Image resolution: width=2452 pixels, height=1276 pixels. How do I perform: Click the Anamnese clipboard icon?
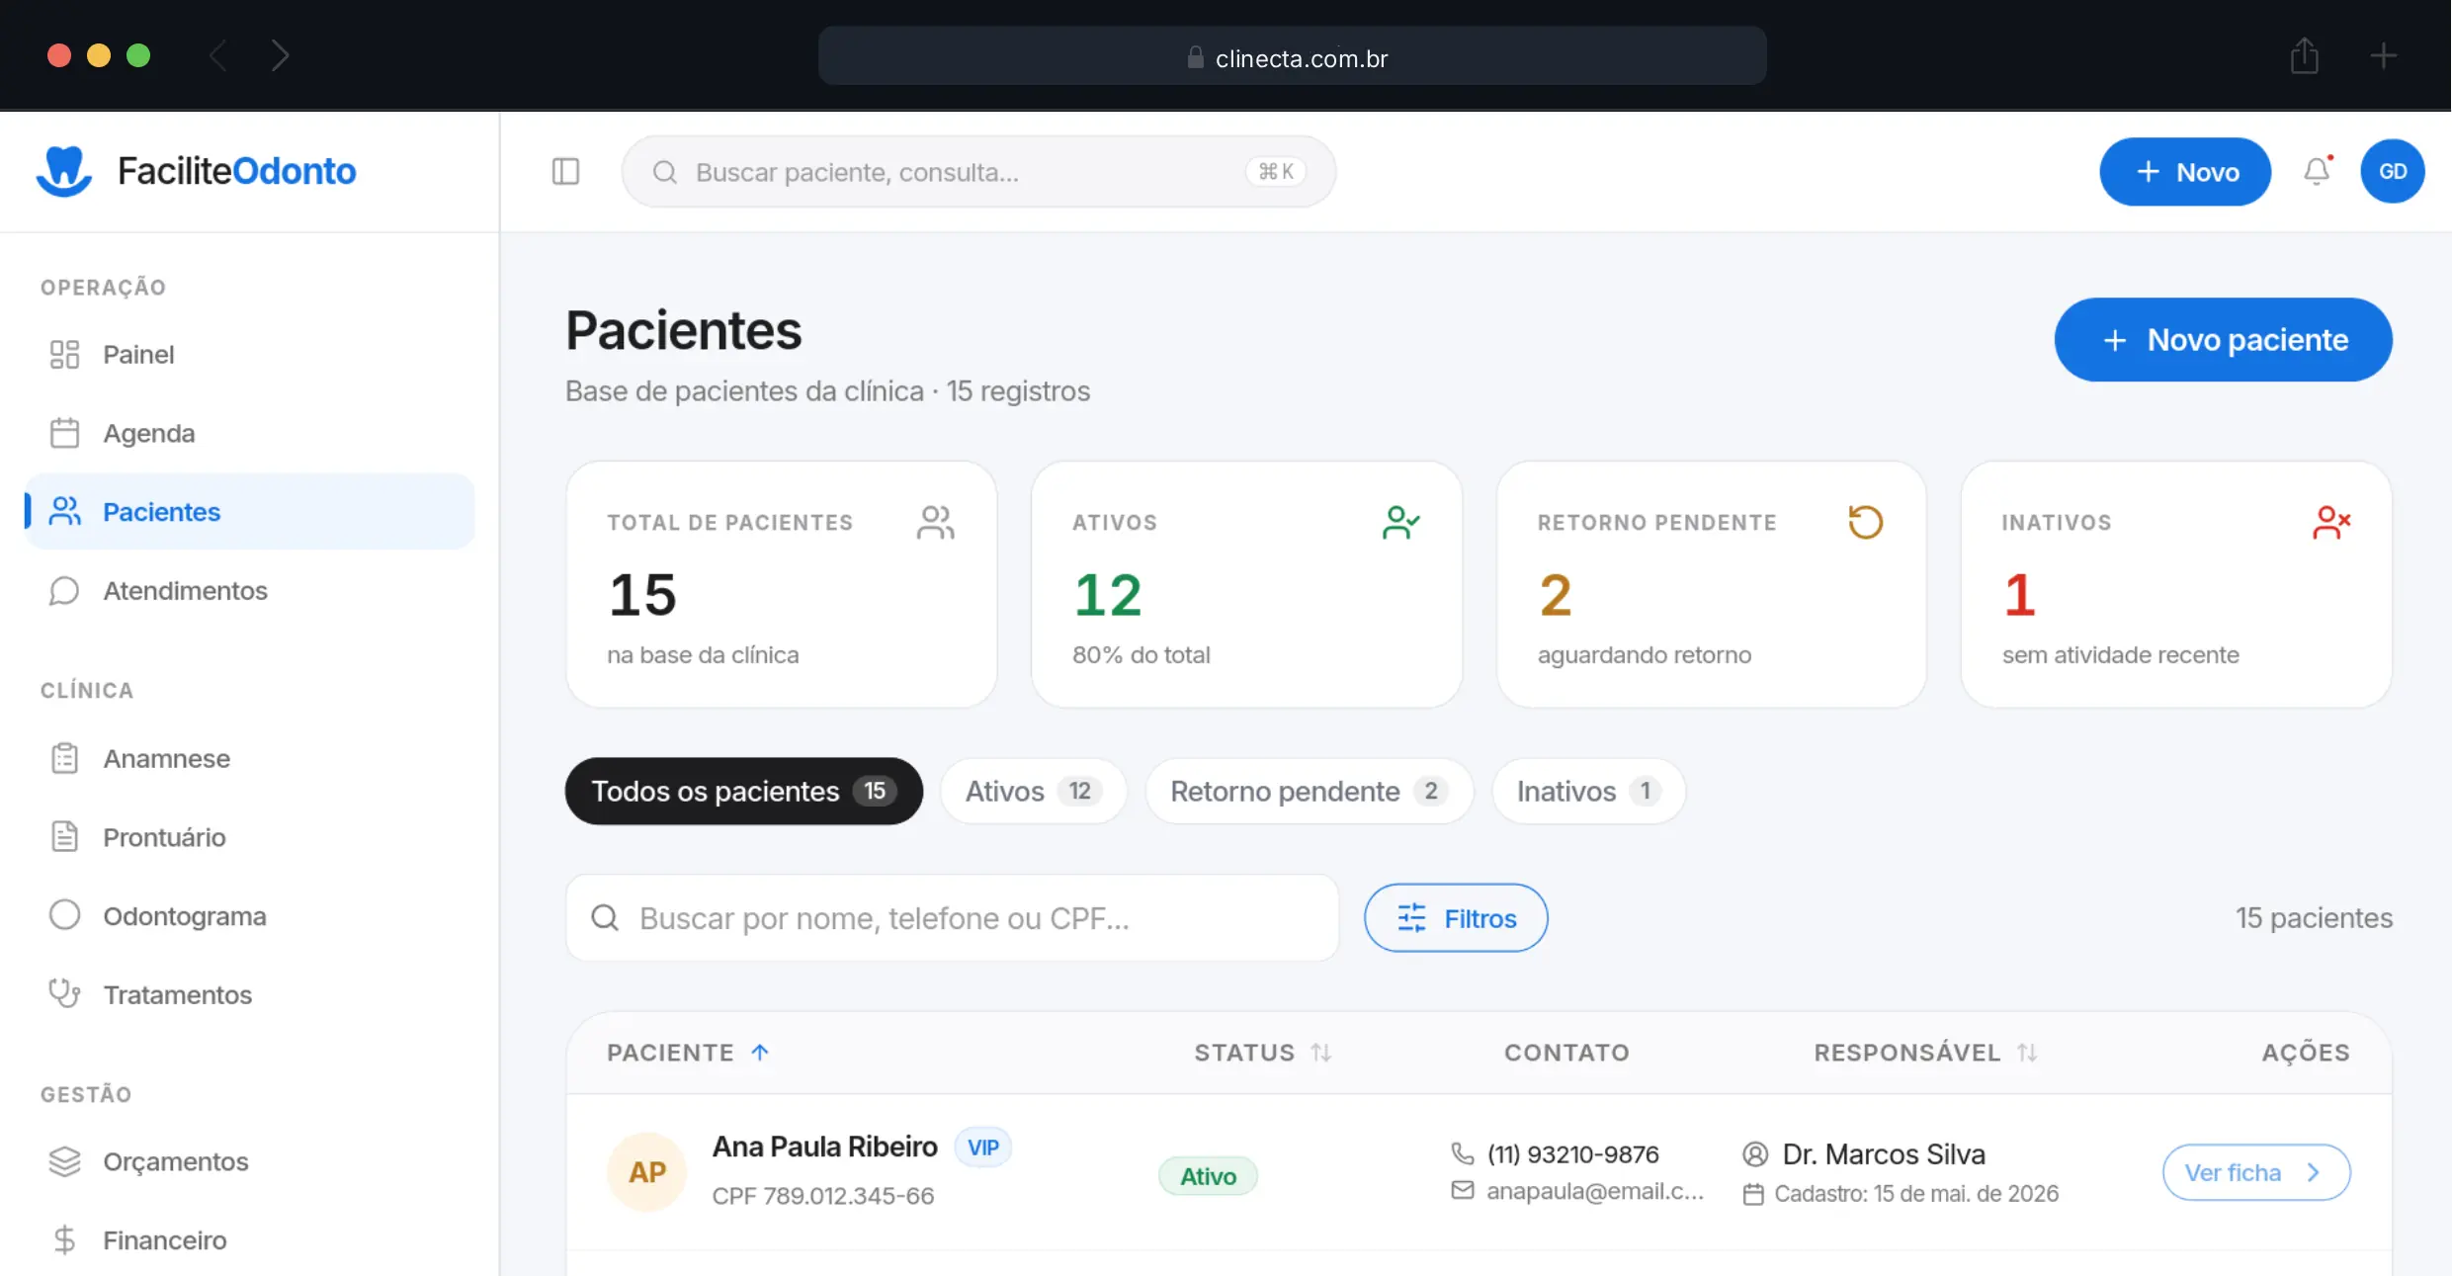[64, 758]
